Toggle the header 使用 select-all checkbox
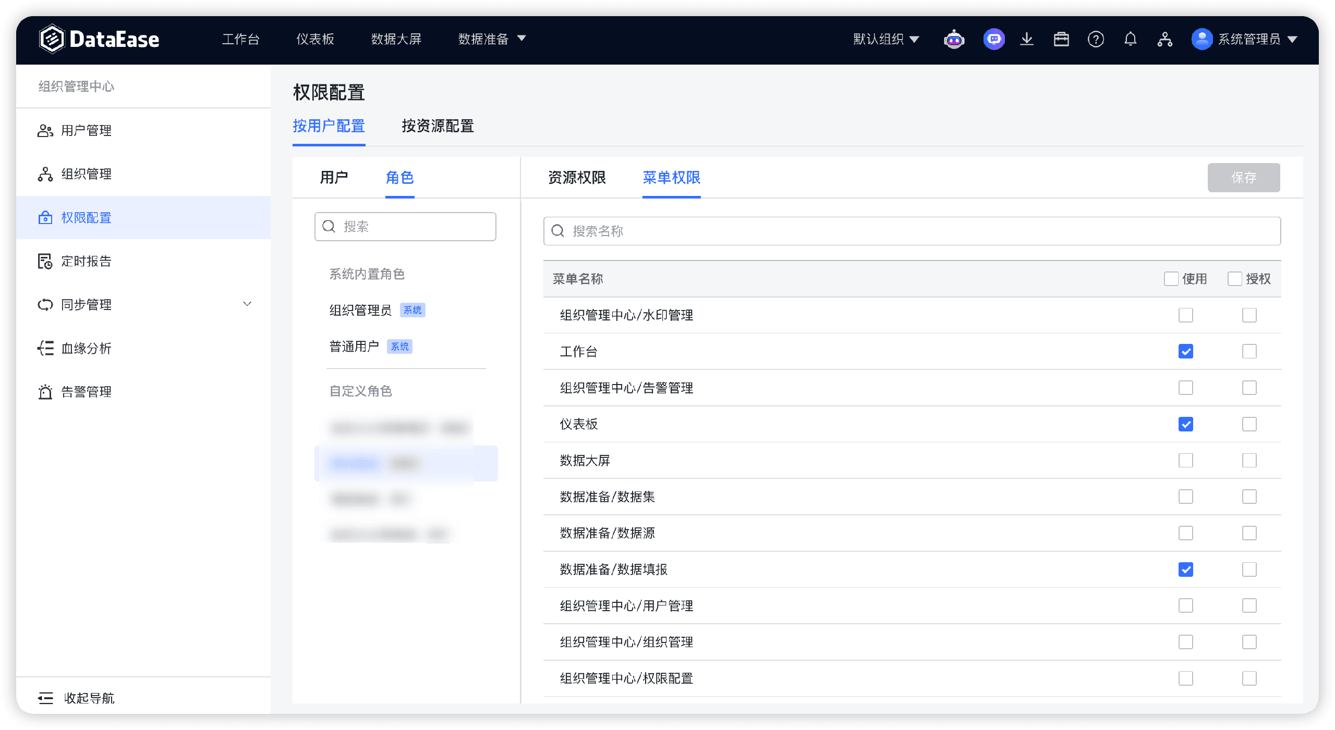The width and height of the screenshot is (1335, 730). point(1171,279)
